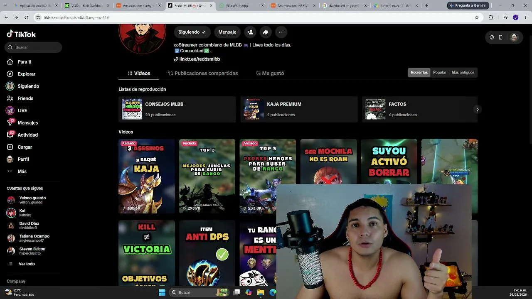
Task: Open Actividad notifications
Action: click(x=22, y=135)
